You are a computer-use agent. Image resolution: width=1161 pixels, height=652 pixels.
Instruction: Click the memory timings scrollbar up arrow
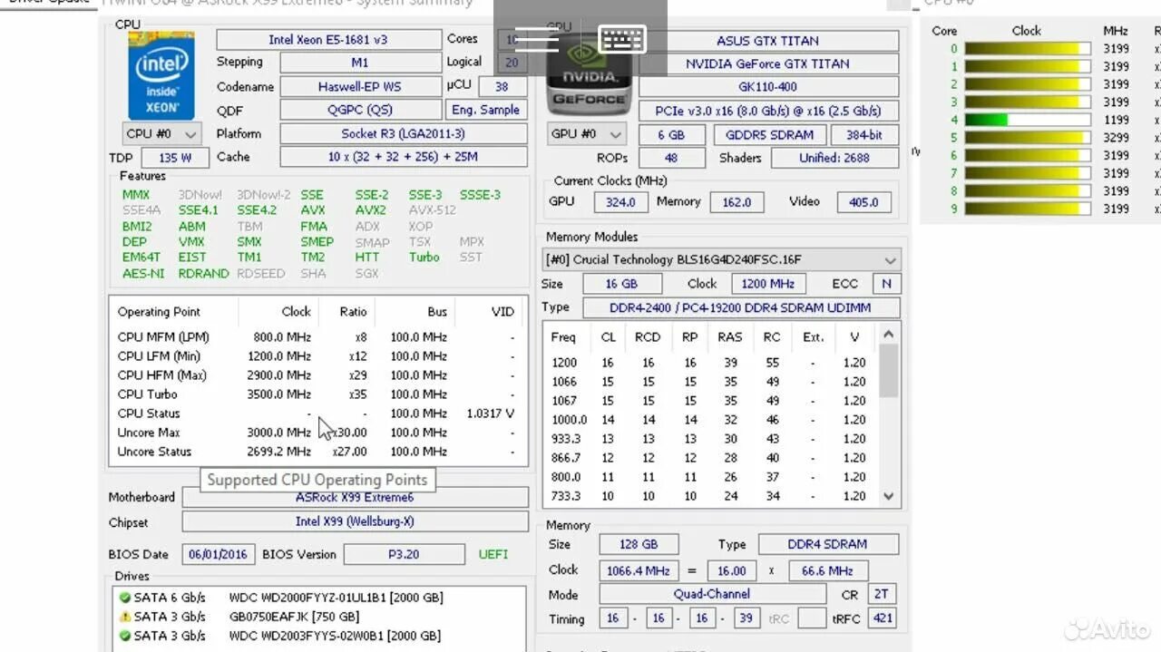coord(888,334)
